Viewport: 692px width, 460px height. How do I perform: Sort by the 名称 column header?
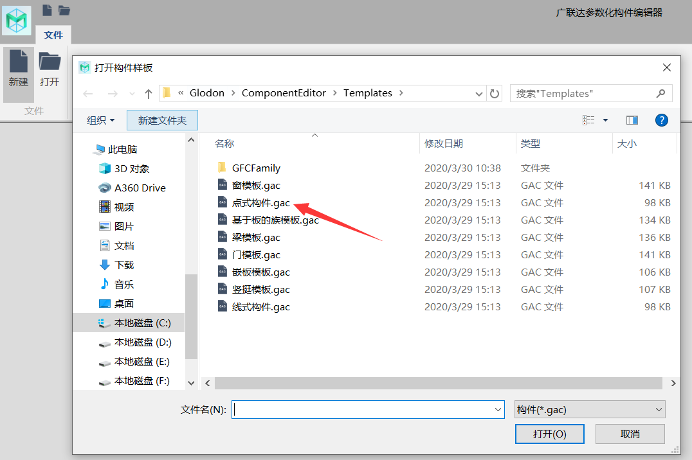[x=224, y=143]
